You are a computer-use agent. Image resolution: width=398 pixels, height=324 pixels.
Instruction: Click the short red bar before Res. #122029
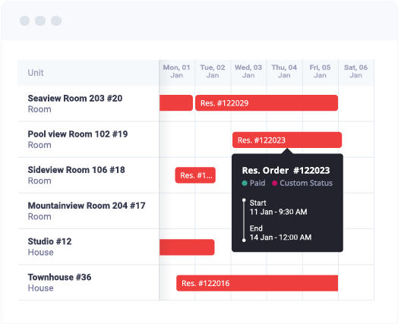[176, 103]
